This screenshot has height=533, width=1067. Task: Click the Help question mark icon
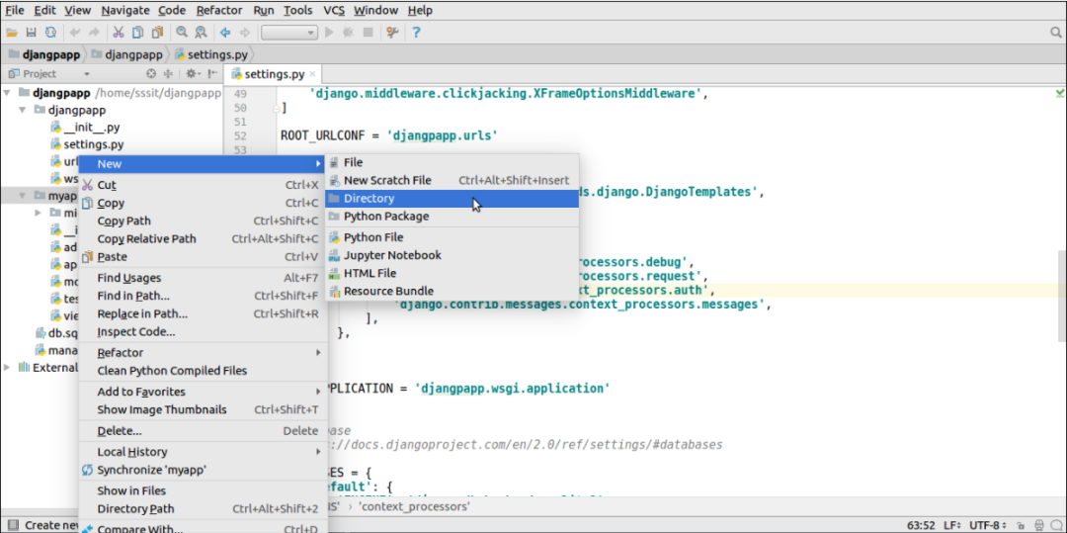417,32
